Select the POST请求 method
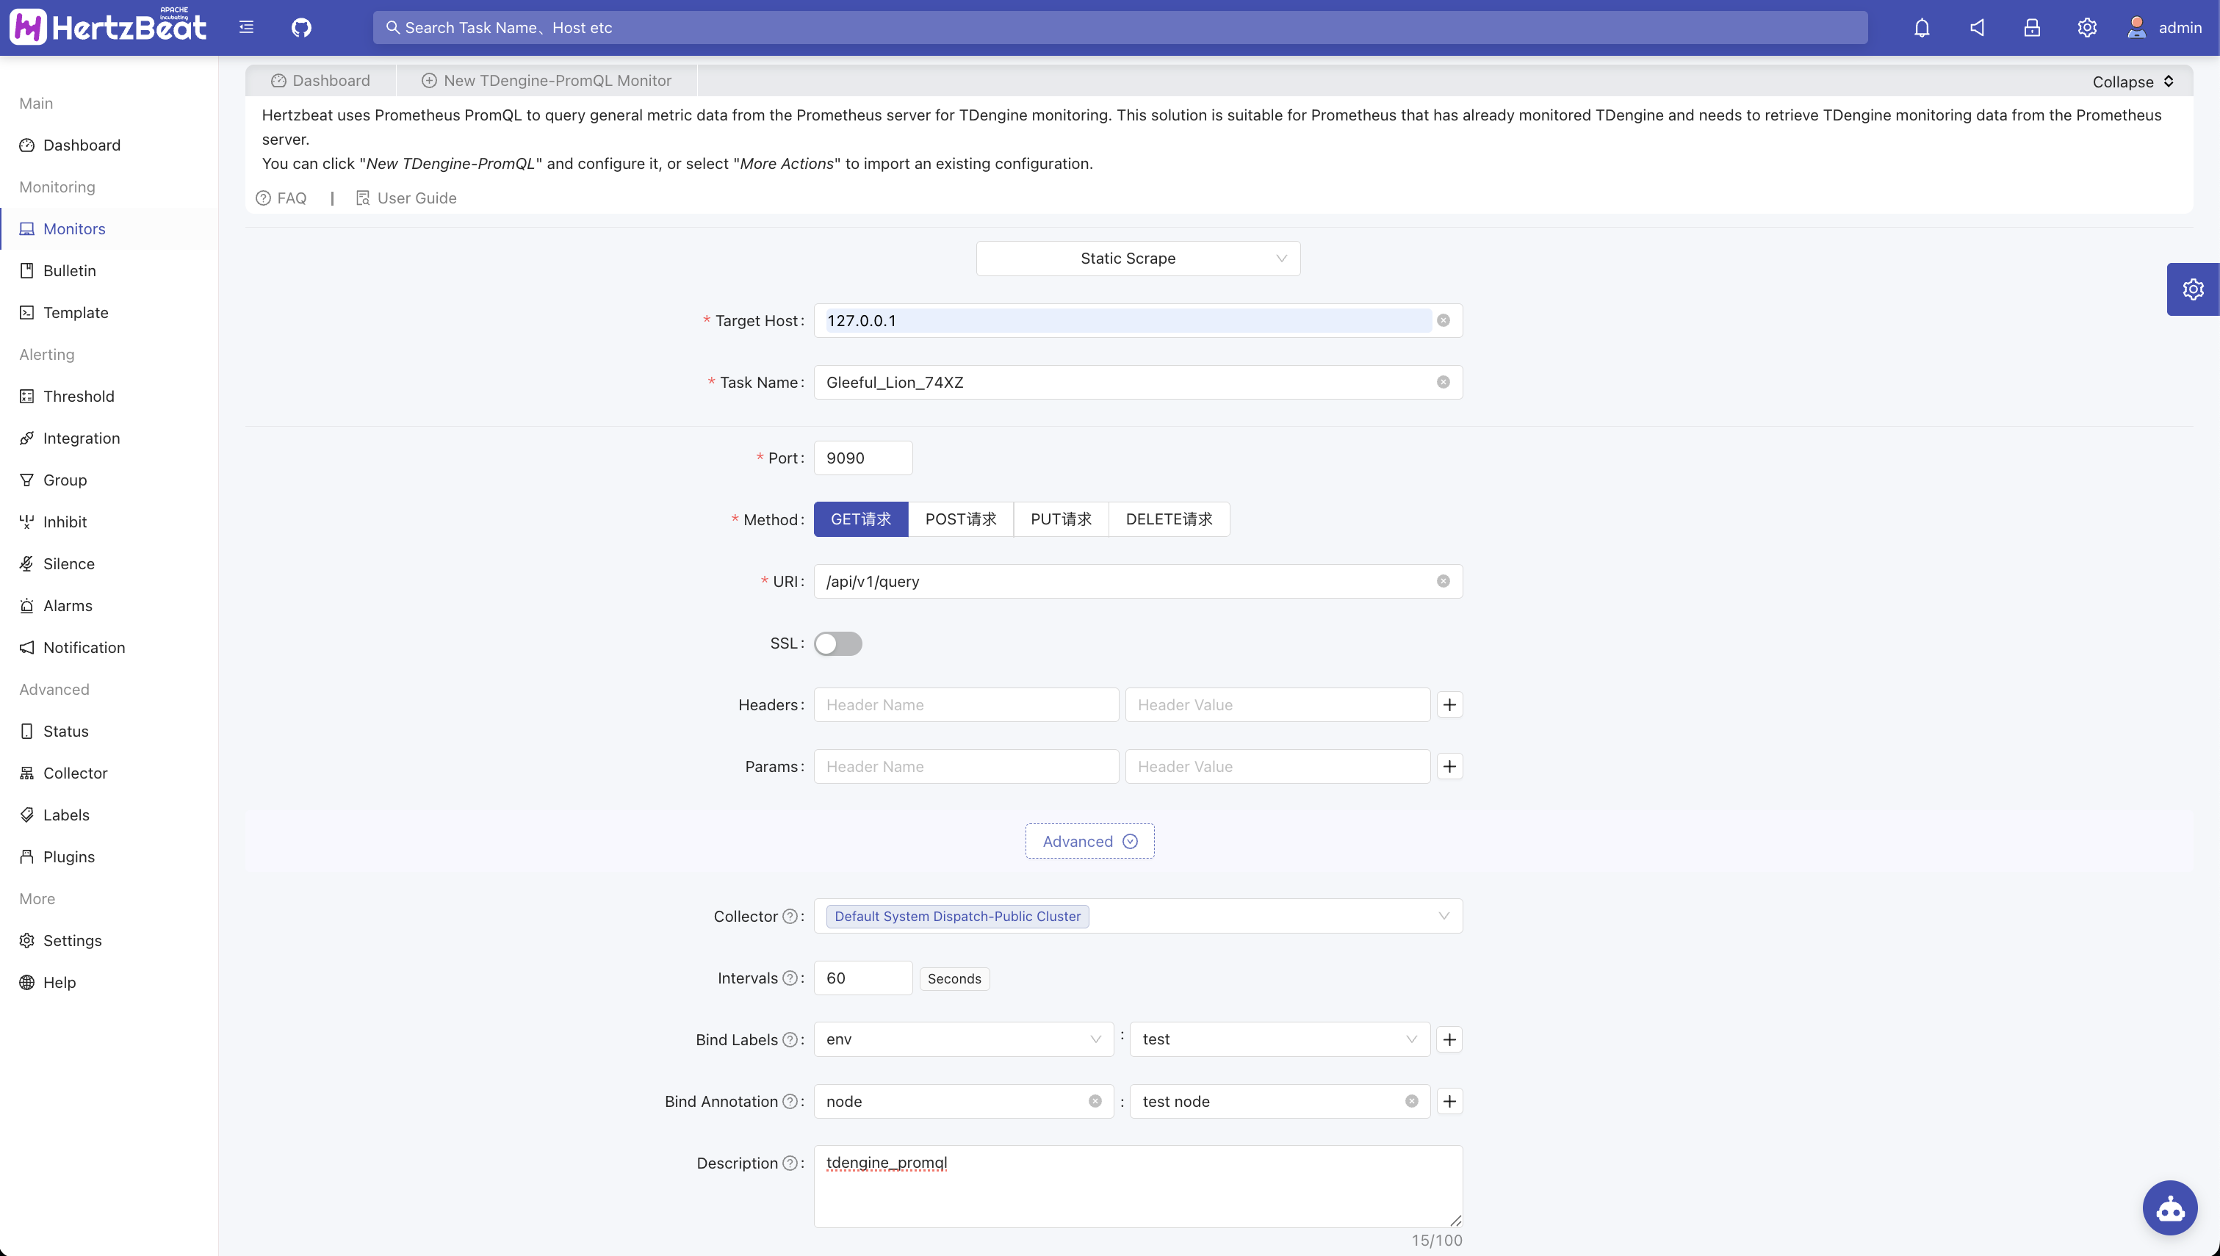The width and height of the screenshot is (2220, 1256). pyautogui.click(x=960, y=519)
